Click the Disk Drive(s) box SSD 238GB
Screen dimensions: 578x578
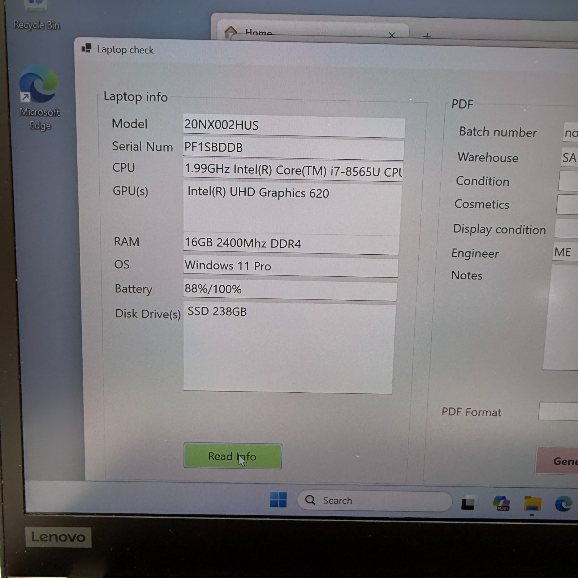coord(289,348)
